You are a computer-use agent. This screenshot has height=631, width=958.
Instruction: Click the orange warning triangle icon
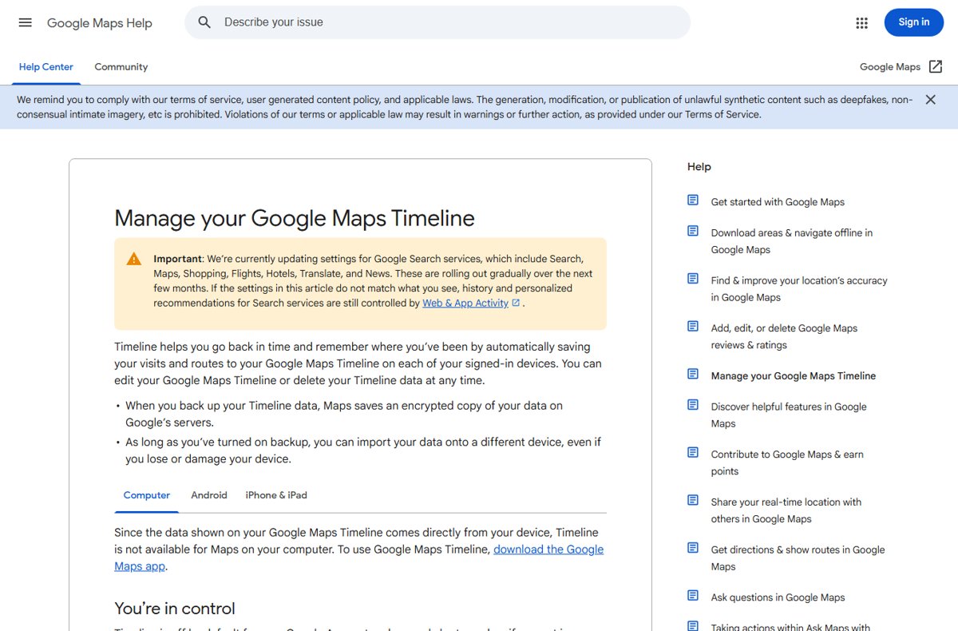coord(134,259)
